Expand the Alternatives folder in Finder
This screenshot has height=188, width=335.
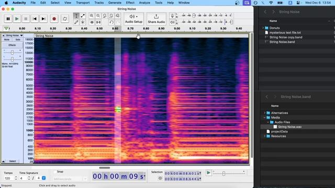[265, 113]
